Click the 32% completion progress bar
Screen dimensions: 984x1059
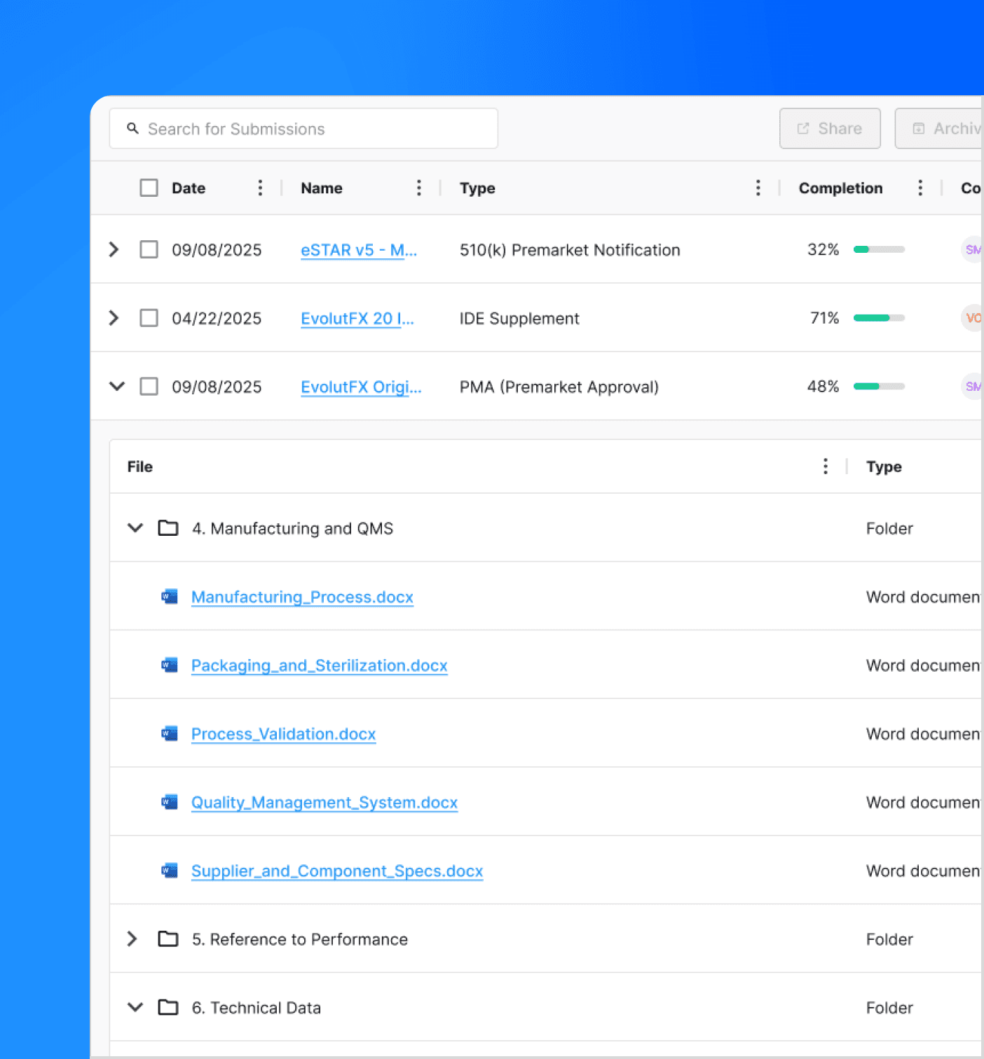click(879, 249)
